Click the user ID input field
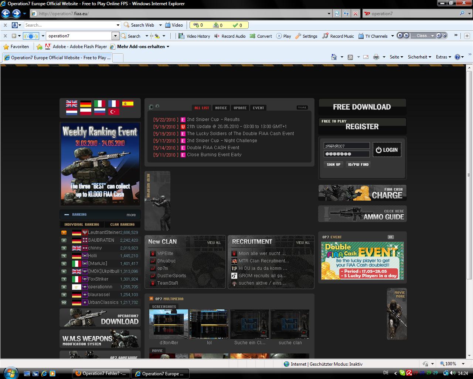This screenshot has width=473, height=379. tap(347, 146)
